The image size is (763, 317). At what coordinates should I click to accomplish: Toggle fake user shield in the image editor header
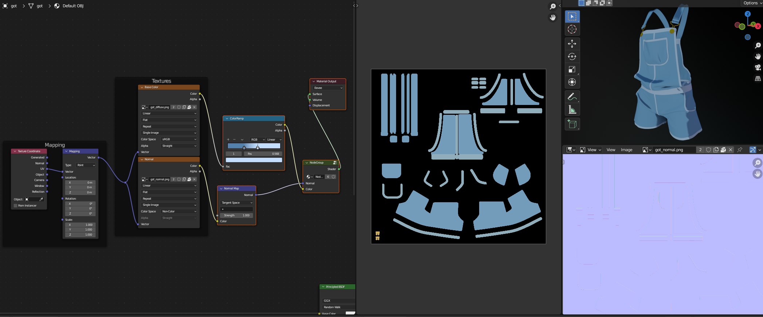click(708, 150)
